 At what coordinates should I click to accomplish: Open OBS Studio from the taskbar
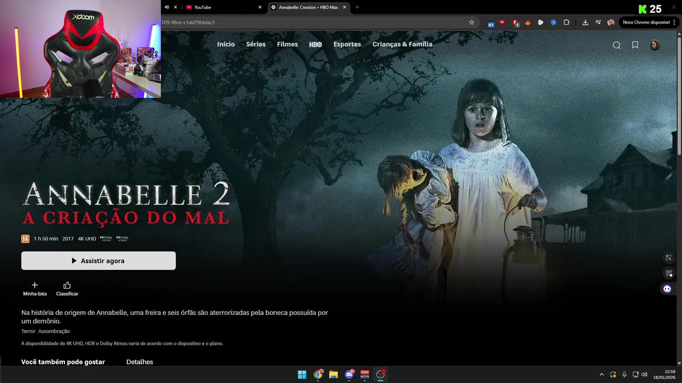pyautogui.click(x=380, y=374)
